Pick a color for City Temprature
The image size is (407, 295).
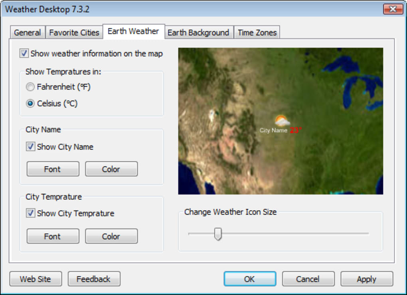click(111, 236)
